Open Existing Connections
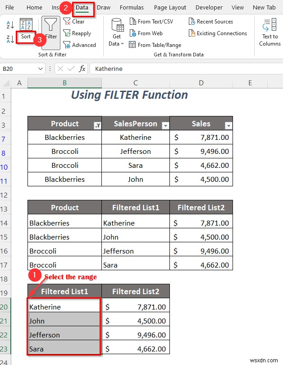The image size is (283, 365). tap(218, 33)
